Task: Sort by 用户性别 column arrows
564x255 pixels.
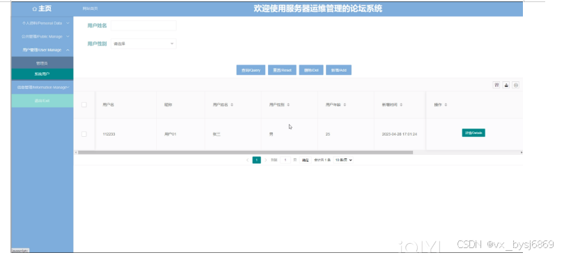Action: [288, 105]
